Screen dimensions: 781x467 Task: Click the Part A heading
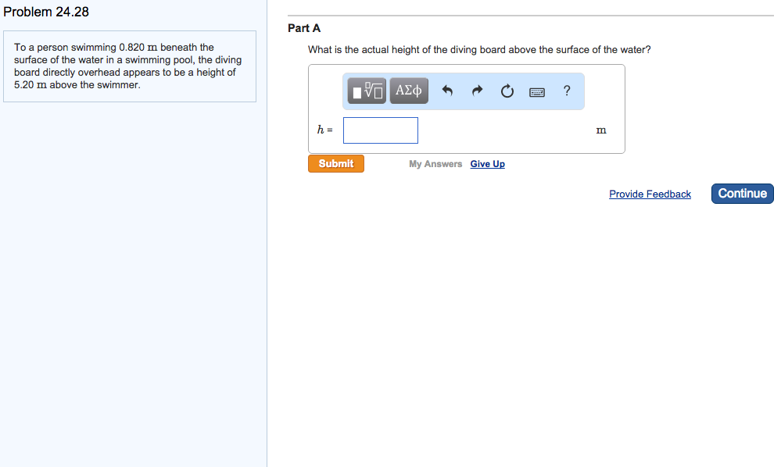304,28
